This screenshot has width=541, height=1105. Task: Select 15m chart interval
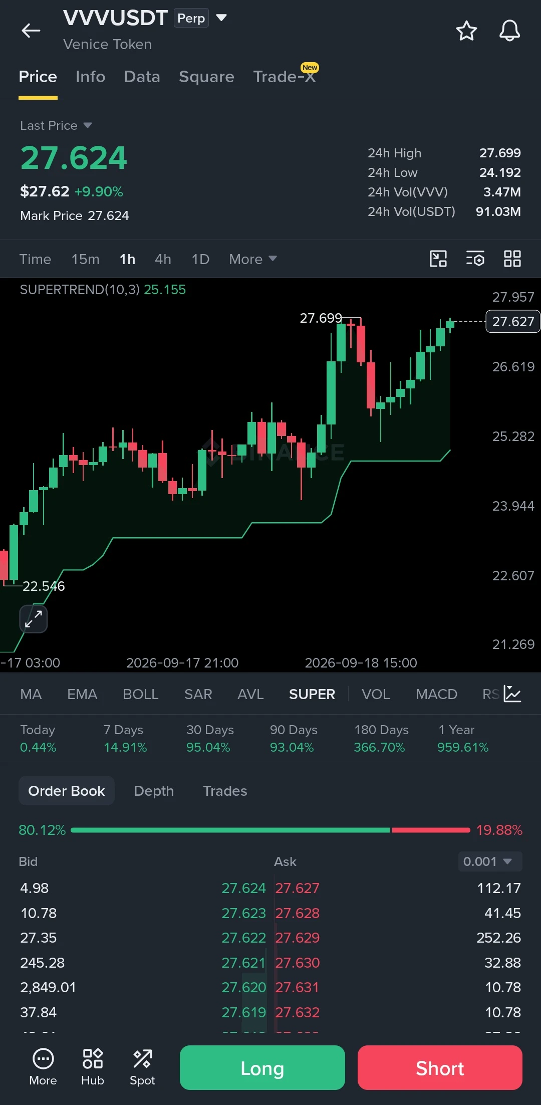[86, 259]
